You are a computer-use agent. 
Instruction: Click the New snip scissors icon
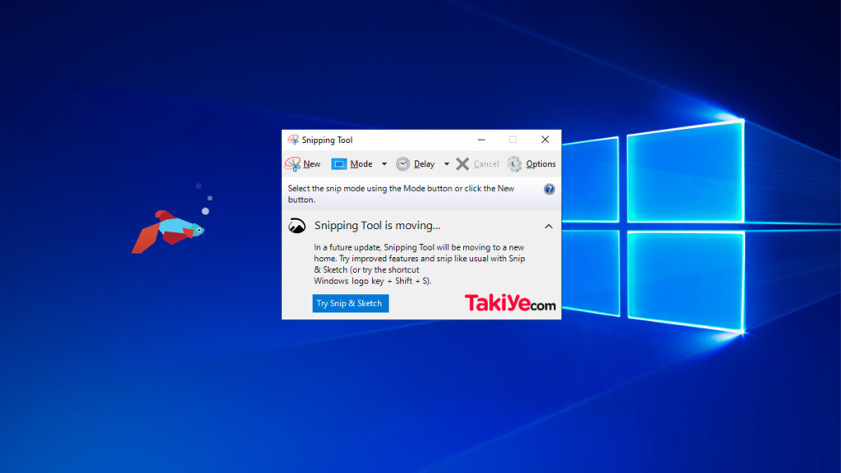coord(293,164)
